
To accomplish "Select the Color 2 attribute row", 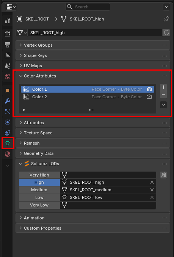I will 88,97.
